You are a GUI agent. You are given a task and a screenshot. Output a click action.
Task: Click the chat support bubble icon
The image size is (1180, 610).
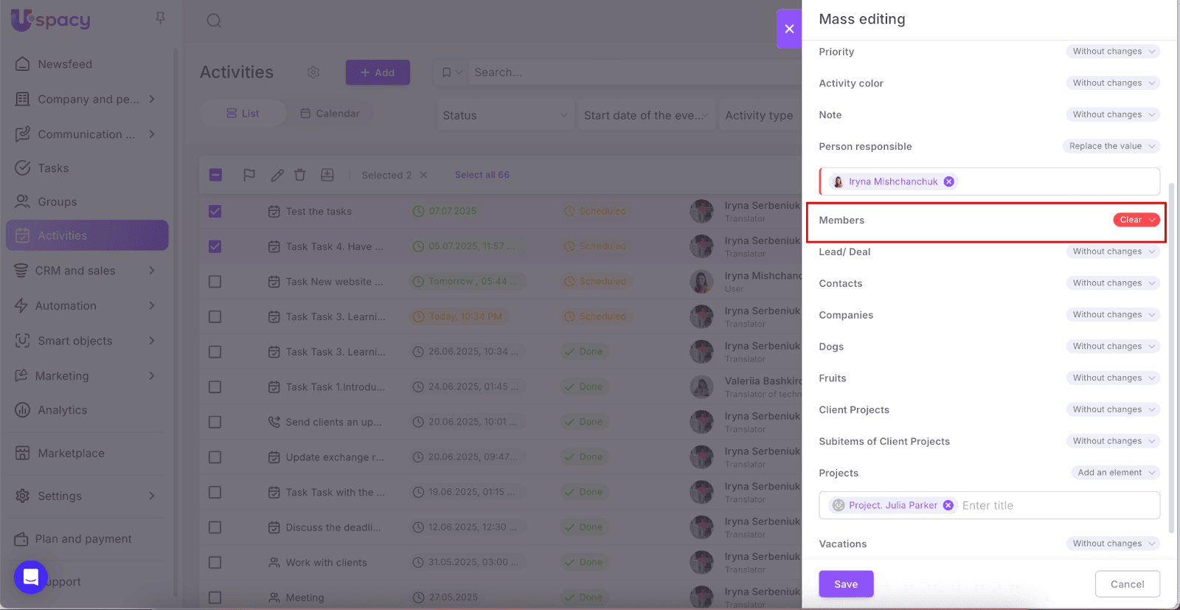point(31,577)
